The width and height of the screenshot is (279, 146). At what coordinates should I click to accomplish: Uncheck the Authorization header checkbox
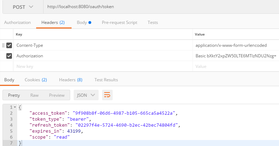coord(9,56)
